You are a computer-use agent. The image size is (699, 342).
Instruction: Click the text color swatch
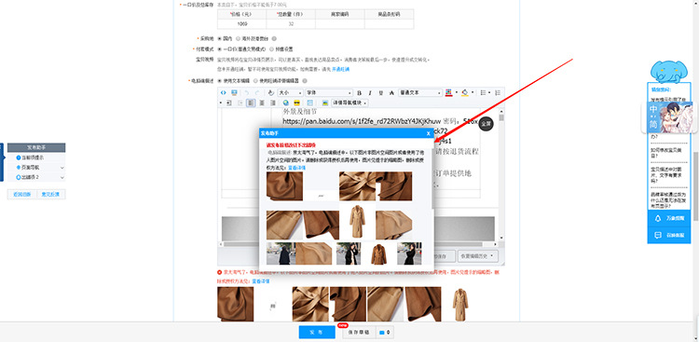pos(448,93)
